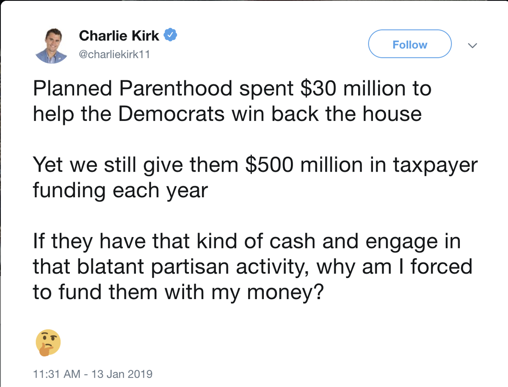Screen dimensions: 508x387
Task: Click the thinking face emoji
Action: [48, 341]
